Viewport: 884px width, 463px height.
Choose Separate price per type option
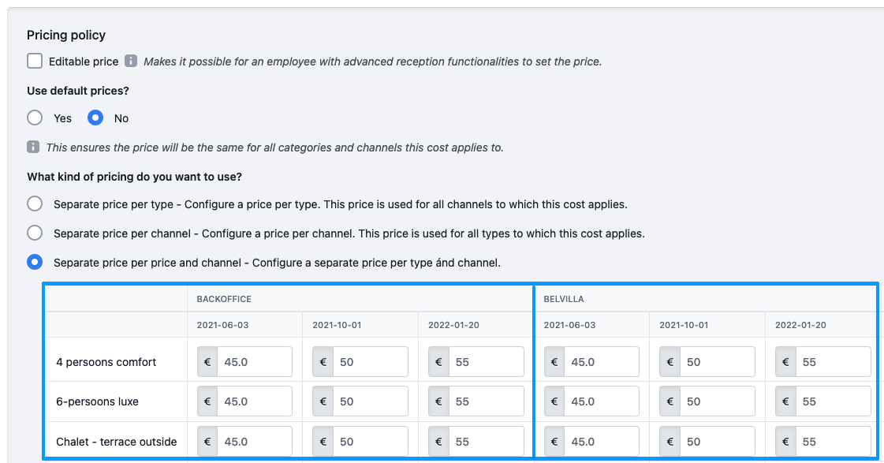tap(35, 204)
